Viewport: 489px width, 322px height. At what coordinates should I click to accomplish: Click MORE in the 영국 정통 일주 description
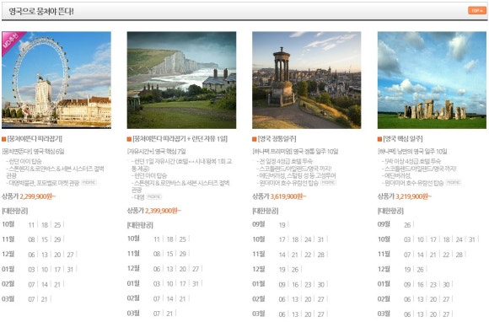click(328, 182)
